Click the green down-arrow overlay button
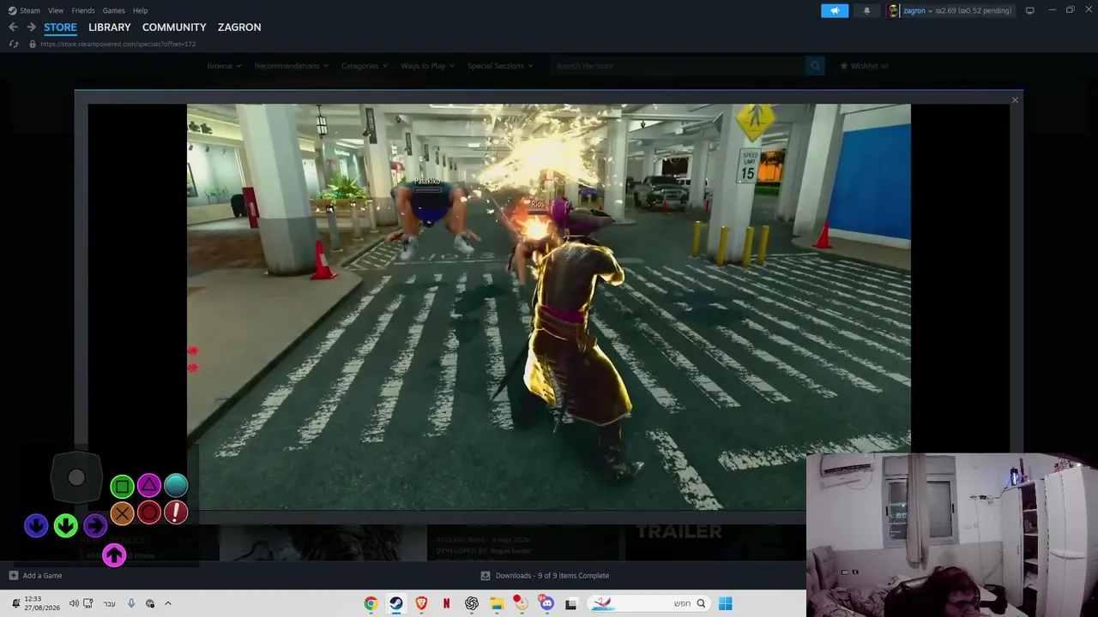The image size is (1098, 617). click(x=65, y=525)
